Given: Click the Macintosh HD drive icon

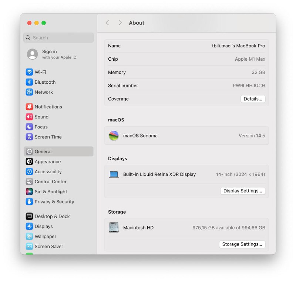Looking at the screenshot, I should [114, 227].
